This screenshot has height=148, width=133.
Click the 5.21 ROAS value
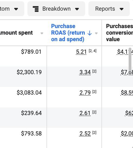pyautogui.click(x=81, y=52)
